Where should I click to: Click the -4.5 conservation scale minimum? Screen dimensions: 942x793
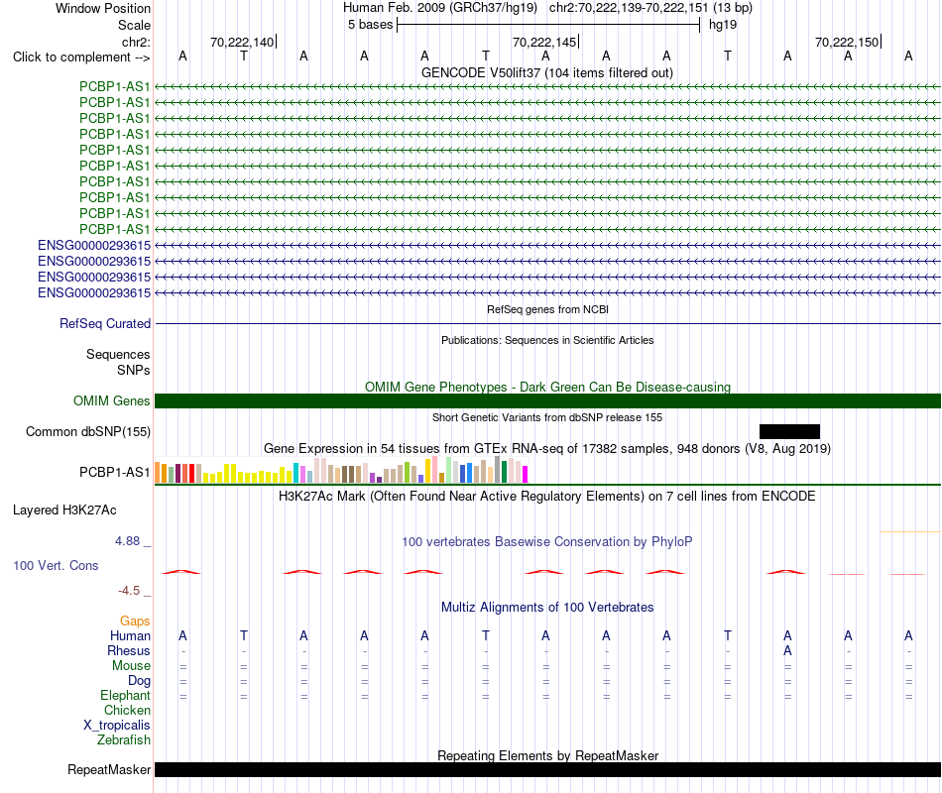[x=129, y=591]
